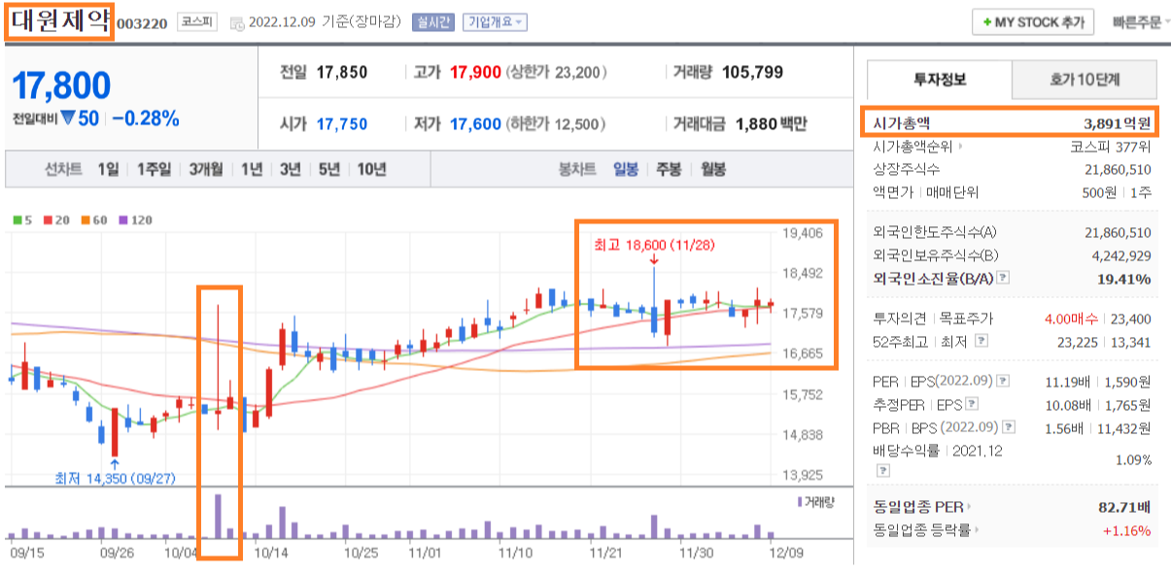The width and height of the screenshot is (1171, 572).
Task: Click the calendar icon before 2022.12.09
Action: [236, 22]
